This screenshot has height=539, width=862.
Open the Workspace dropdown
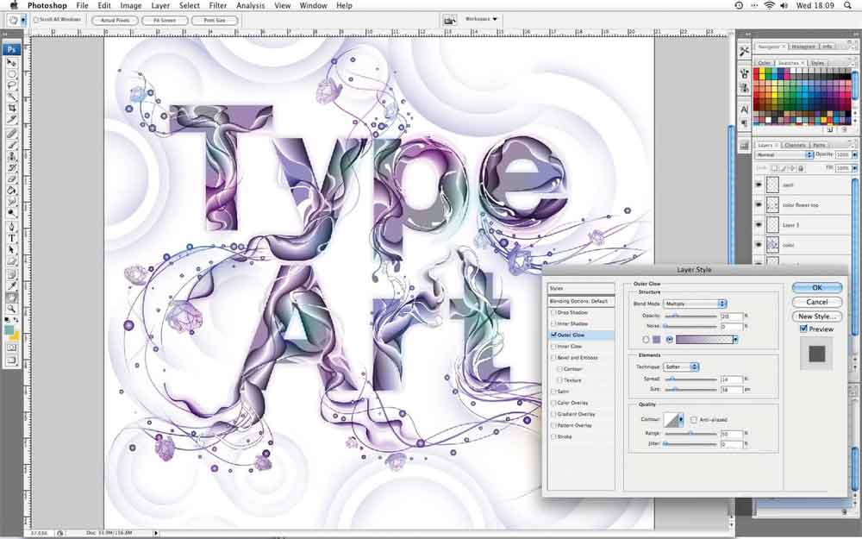pyautogui.click(x=481, y=19)
